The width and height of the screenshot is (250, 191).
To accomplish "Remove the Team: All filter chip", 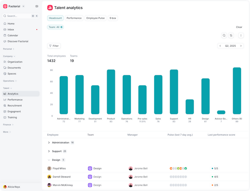I will [61, 27].
